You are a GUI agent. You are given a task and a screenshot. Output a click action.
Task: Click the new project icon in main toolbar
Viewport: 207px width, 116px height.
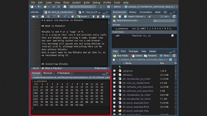click(39, 7)
